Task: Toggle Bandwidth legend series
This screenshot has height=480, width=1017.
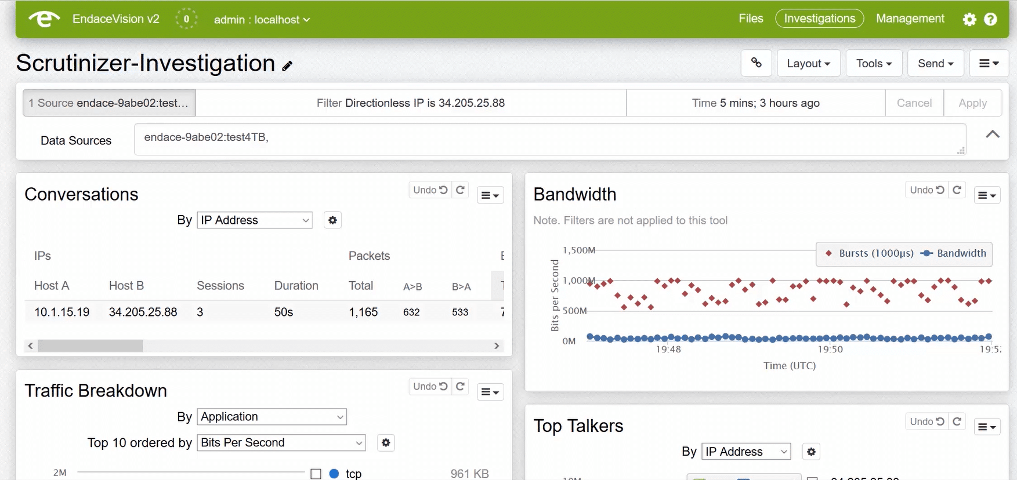Action: click(x=953, y=253)
